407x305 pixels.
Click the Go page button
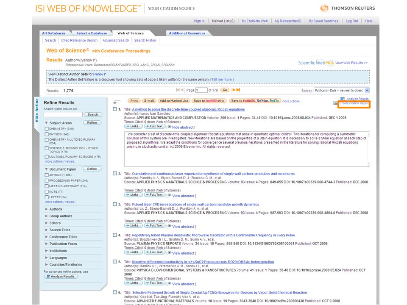225,90
